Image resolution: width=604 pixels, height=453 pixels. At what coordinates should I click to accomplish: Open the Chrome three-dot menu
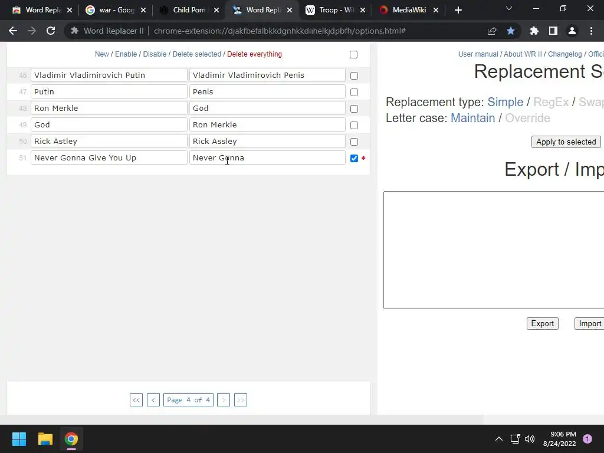pos(591,31)
